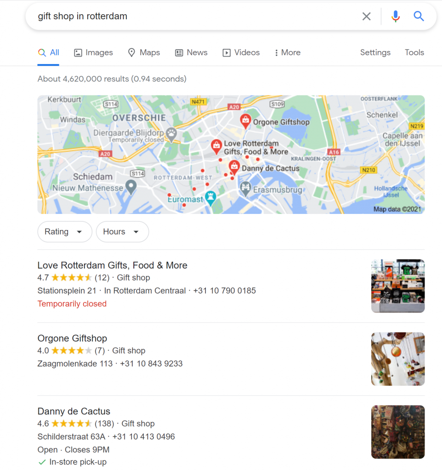
Task: Click Diergaarde Blijdorp zoo map marker
Action: (171, 135)
